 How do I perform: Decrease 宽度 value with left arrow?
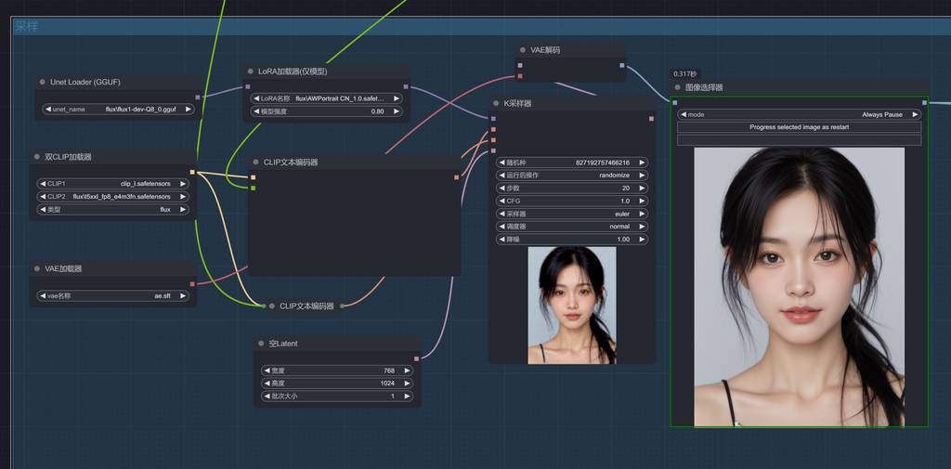click(267, 371)
